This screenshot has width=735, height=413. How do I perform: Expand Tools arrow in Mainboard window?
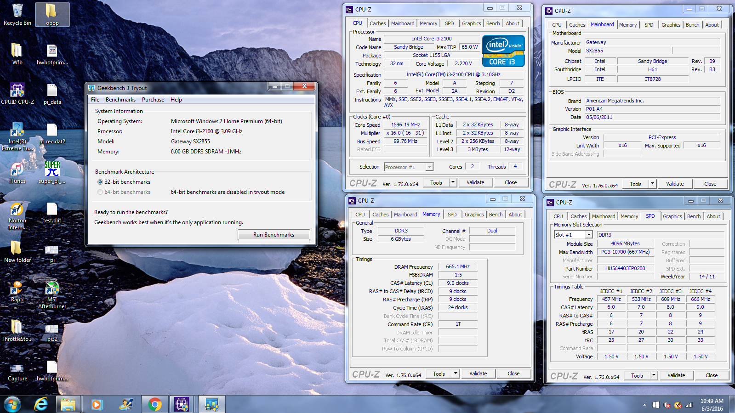pyautogui.click(x=652, y=184)
